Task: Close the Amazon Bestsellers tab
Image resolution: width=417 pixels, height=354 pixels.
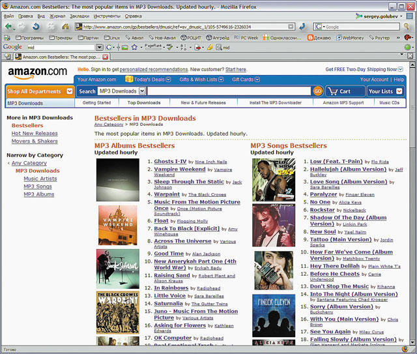Action: [x=106, y=57]
